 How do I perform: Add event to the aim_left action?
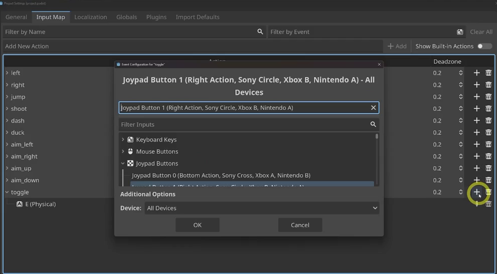(x=476, y=145)
